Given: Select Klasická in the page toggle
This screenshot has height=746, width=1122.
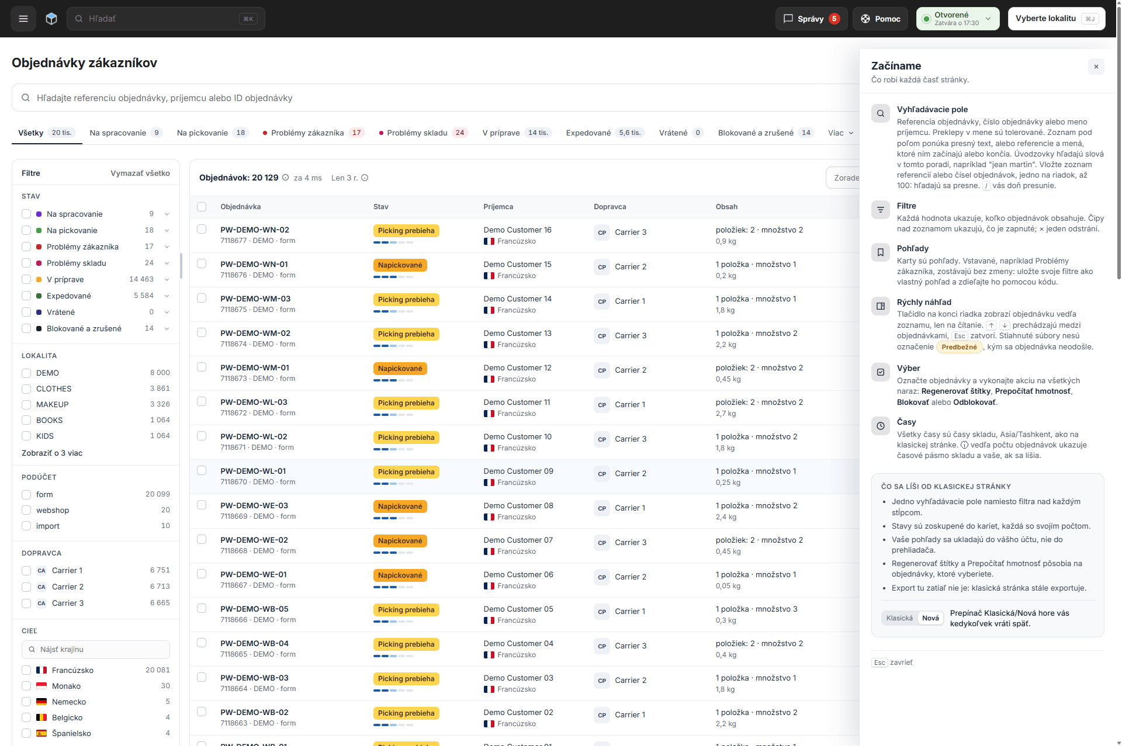Looking at the screenshot, I should [x=899, y=618].
